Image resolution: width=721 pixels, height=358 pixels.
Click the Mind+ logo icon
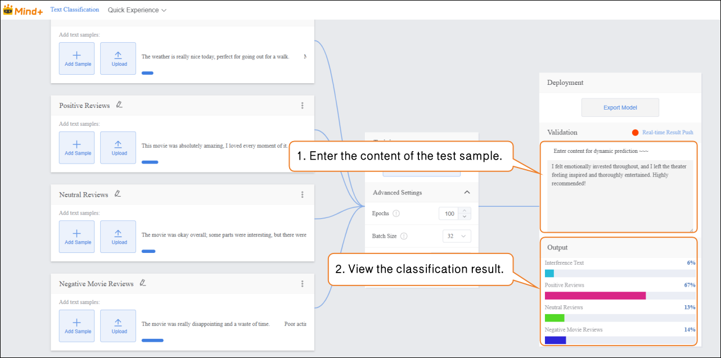8,10
